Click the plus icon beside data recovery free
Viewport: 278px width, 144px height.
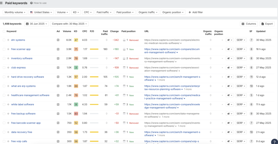coord(8,132)
